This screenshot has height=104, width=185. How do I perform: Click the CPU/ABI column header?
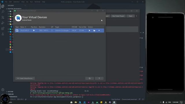pos(74,27)
